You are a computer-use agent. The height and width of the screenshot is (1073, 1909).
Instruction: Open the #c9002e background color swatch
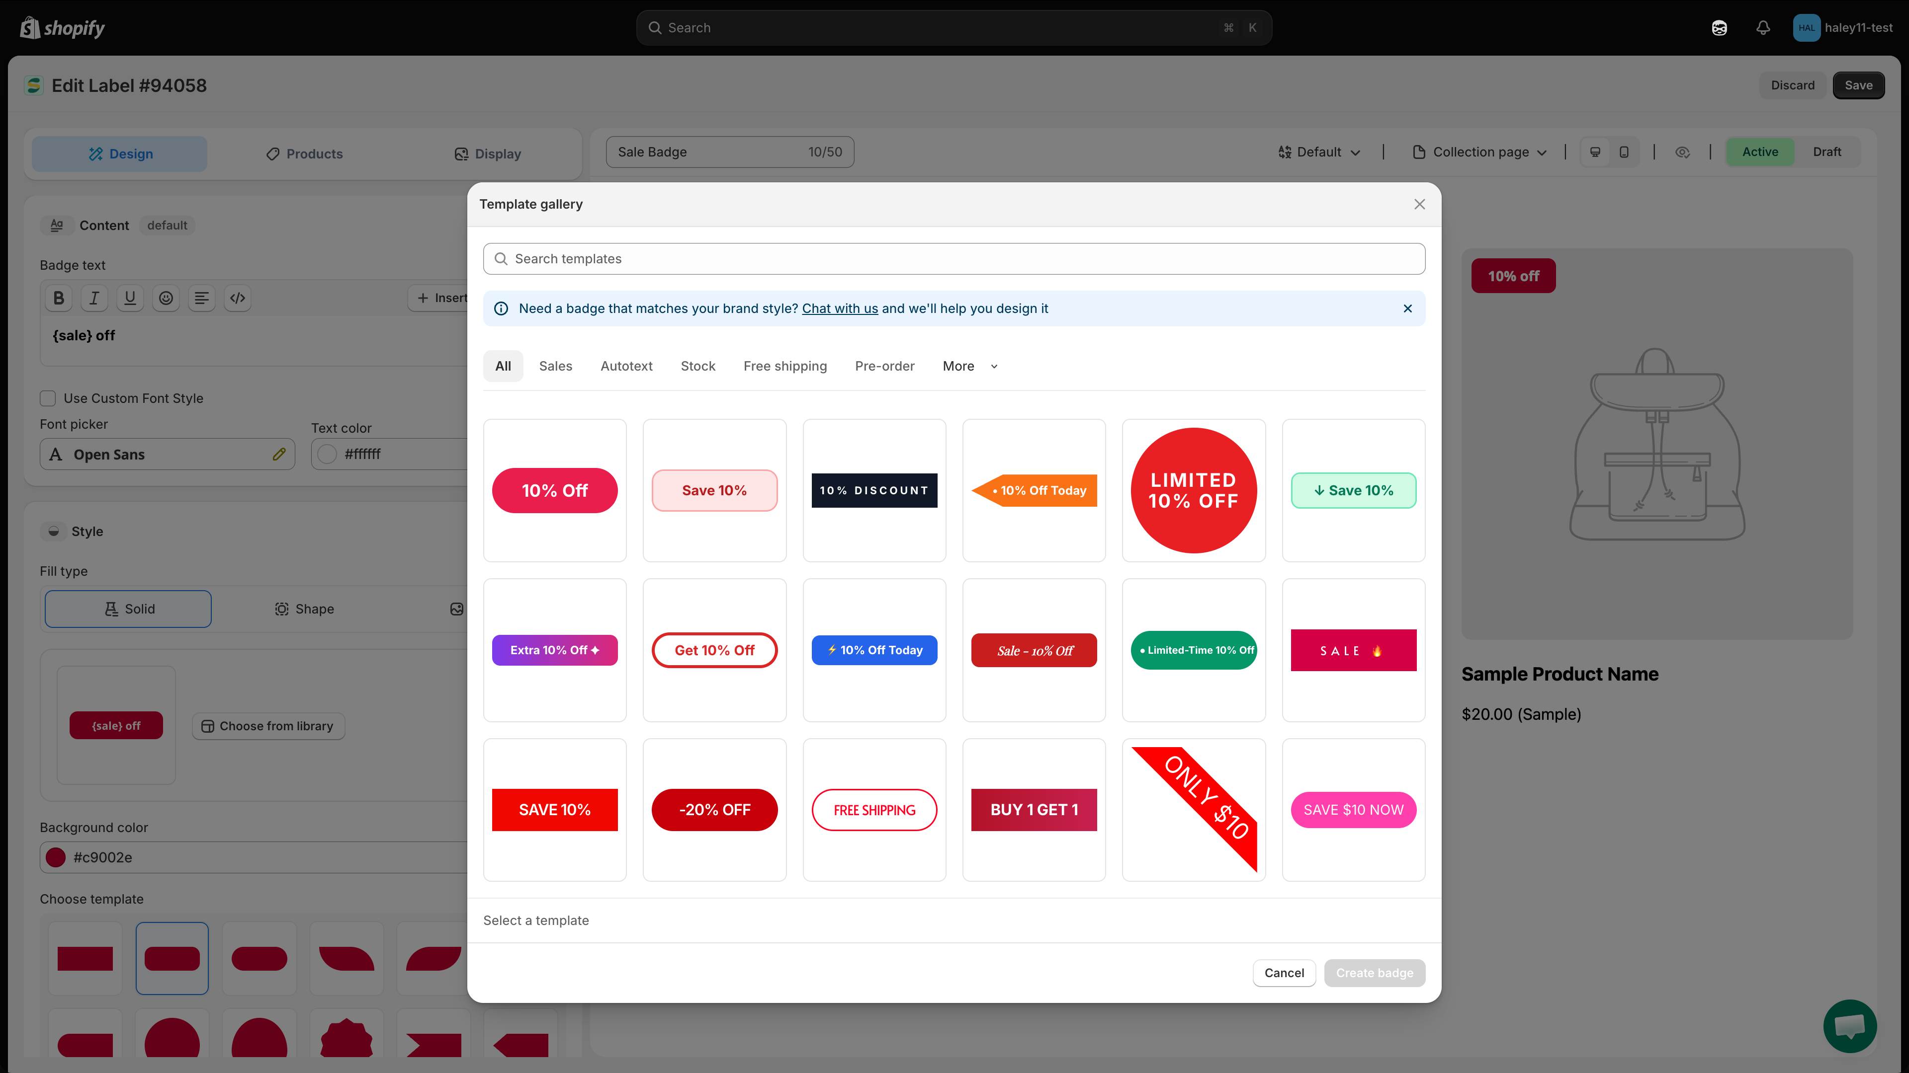tap(56, 857)
